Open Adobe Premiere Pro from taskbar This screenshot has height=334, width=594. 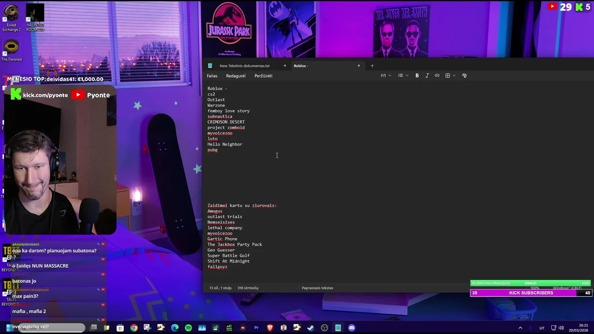tap(256, 328)
